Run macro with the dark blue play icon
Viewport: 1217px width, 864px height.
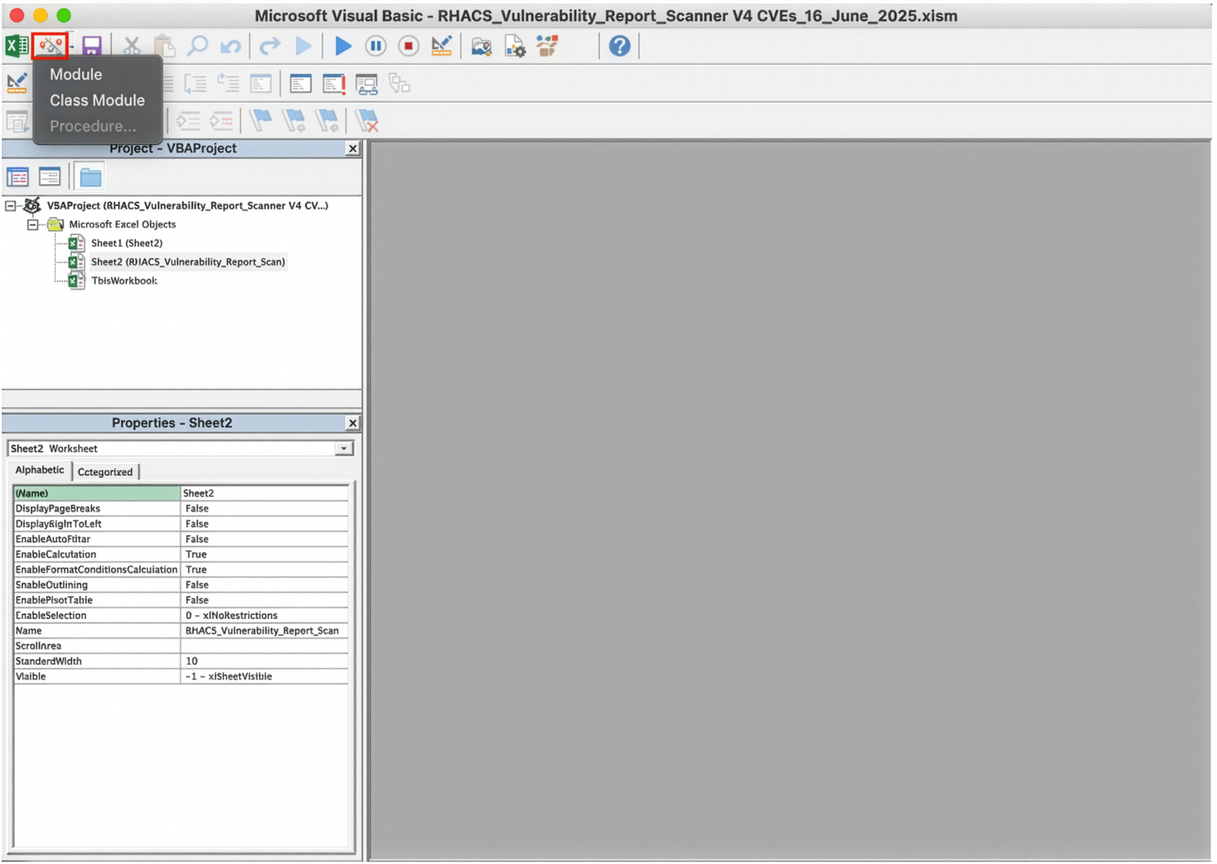coord(344,46)
